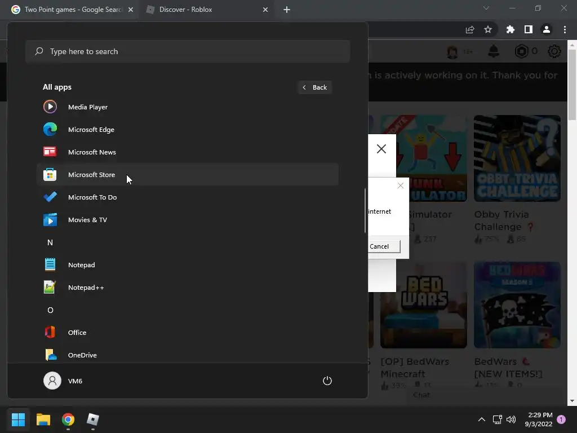The height and width of the screenshot is (433, 577).
Task: Open the VM6 user account menu
Action: coord(63,381)
